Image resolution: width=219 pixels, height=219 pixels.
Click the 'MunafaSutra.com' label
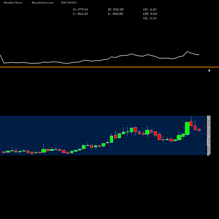click(x=42, y=3)
